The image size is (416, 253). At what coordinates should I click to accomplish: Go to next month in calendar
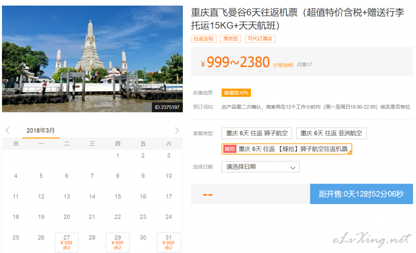point(177,130)
